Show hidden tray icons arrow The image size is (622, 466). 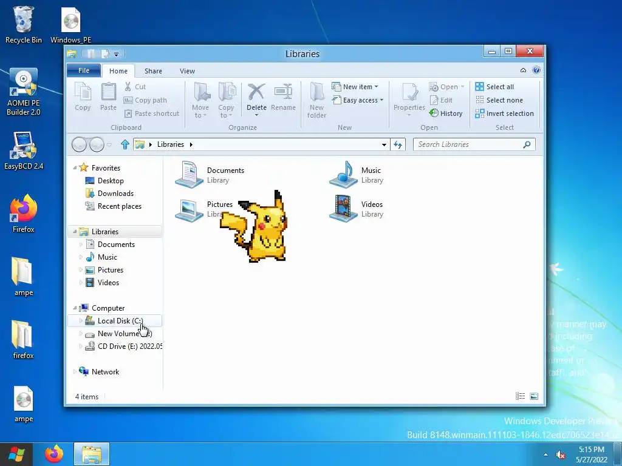tap(545, 454)
